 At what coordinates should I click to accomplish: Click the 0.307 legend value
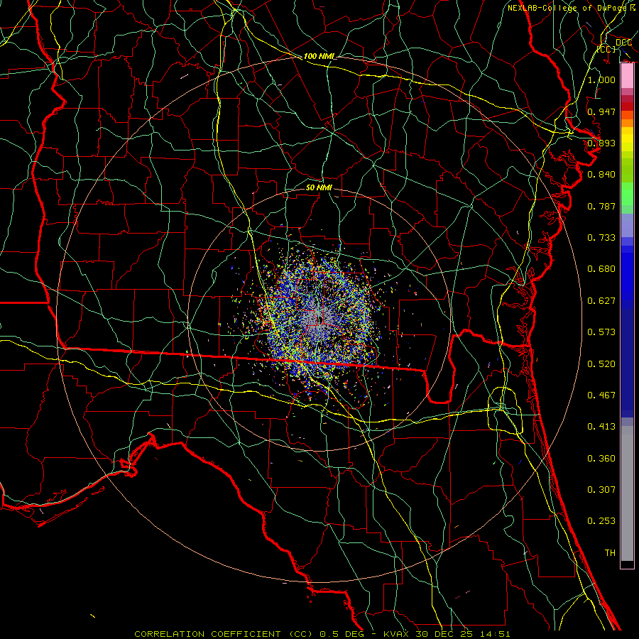pyautogui.click(x=601, y=490)
